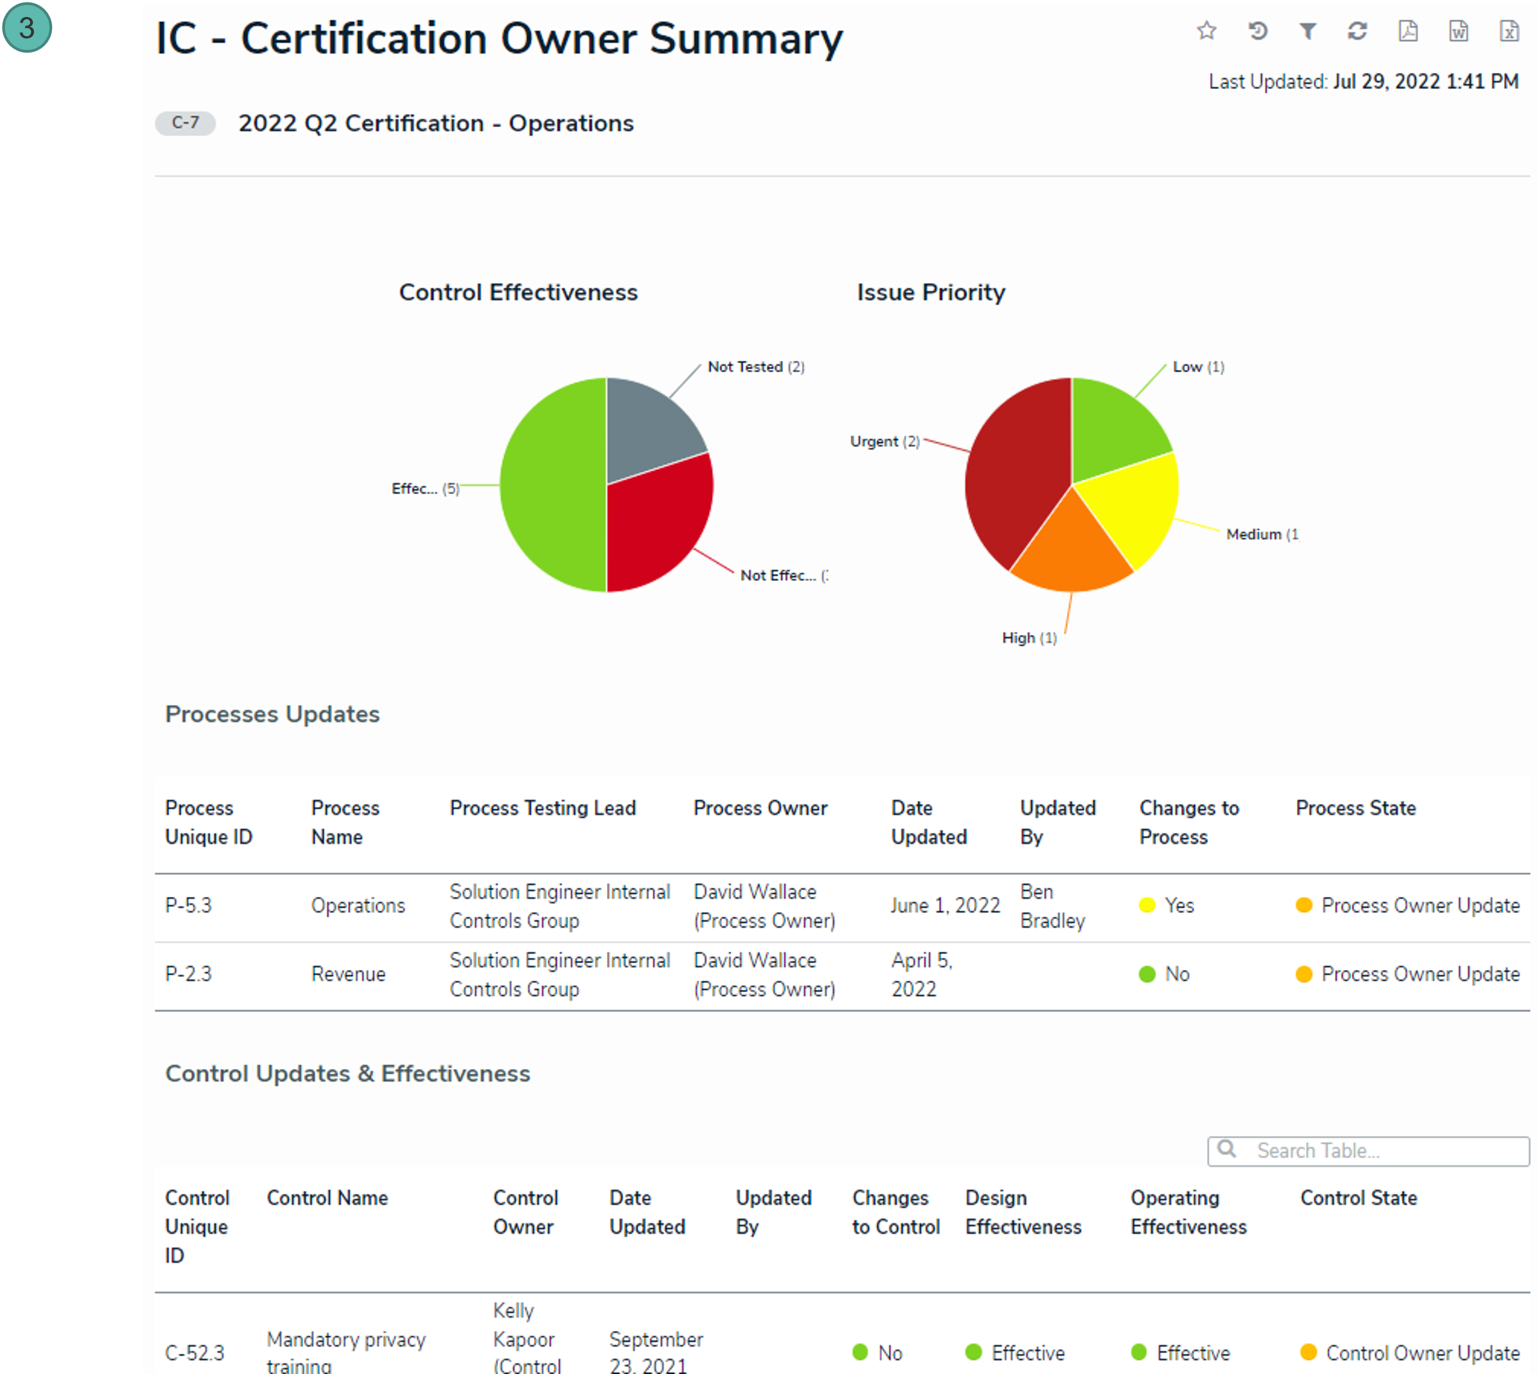1538x1374 pixels.
Task: Export the report to Excel
Action: coord(1508,31)
